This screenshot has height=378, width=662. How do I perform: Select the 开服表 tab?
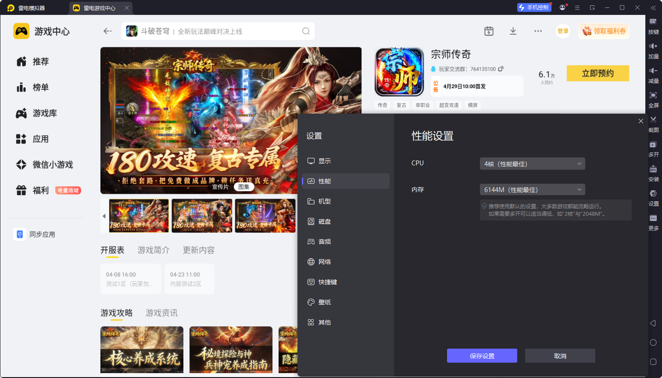pyautogui.click(x=112, y=250)
